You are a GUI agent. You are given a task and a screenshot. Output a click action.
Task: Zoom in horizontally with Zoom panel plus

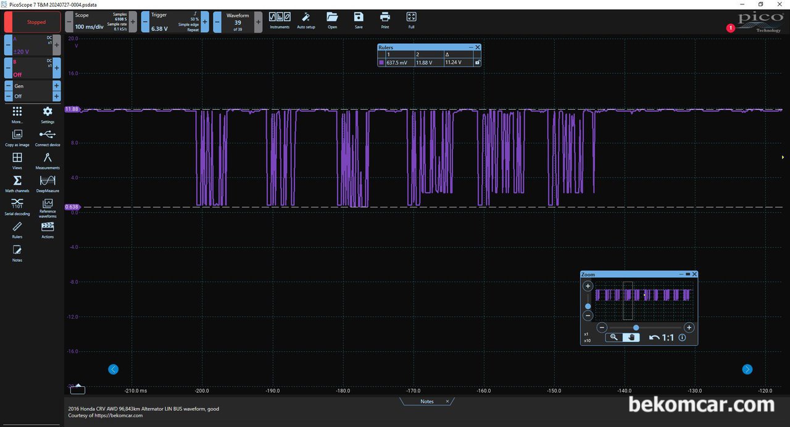pyautogui.click(x=689, y=328)
